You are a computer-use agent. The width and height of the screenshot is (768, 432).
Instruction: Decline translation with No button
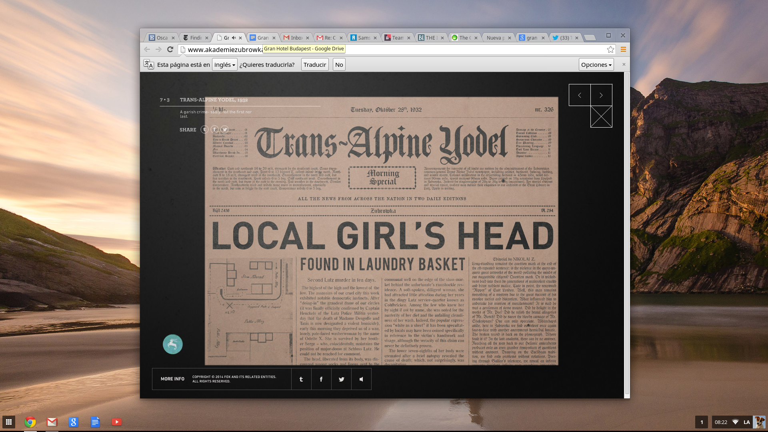pos(339,64)
